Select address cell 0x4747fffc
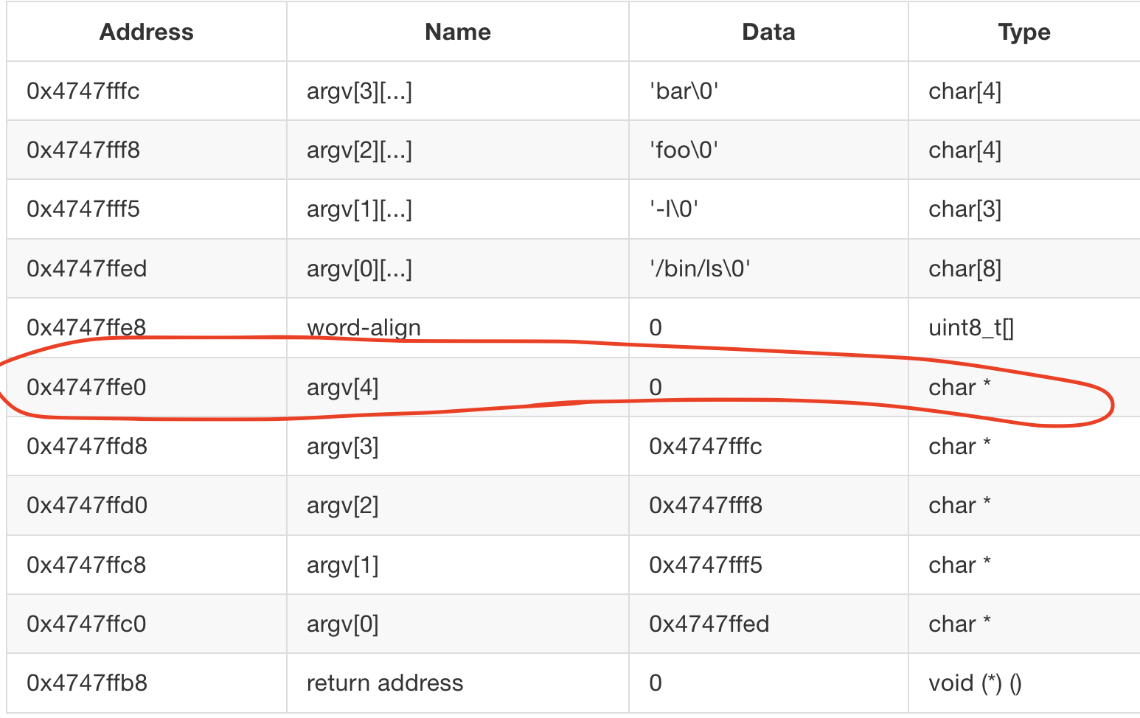This screenshot has width=1140, height=718. coord(147,91)
